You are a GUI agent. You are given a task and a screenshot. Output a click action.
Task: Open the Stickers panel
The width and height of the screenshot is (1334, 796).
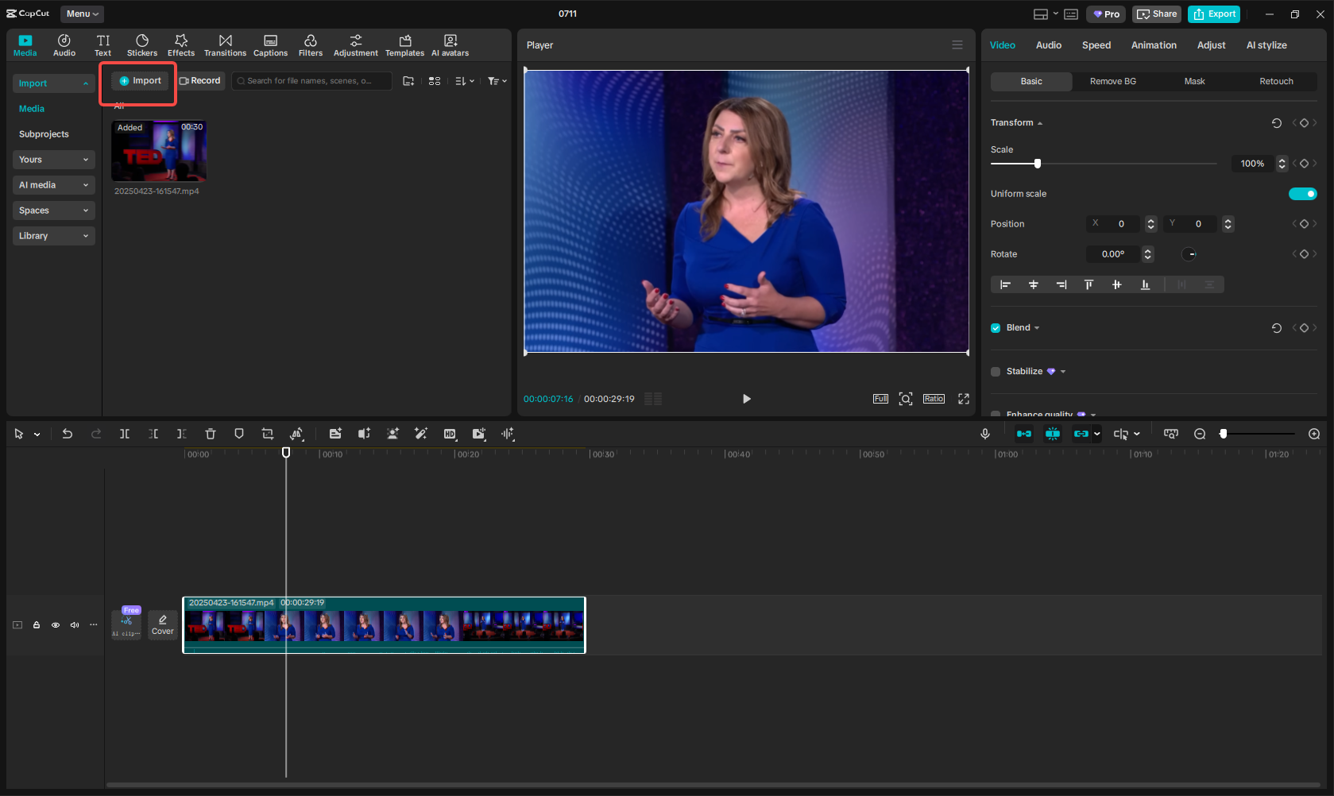click(x=141, y=45)
